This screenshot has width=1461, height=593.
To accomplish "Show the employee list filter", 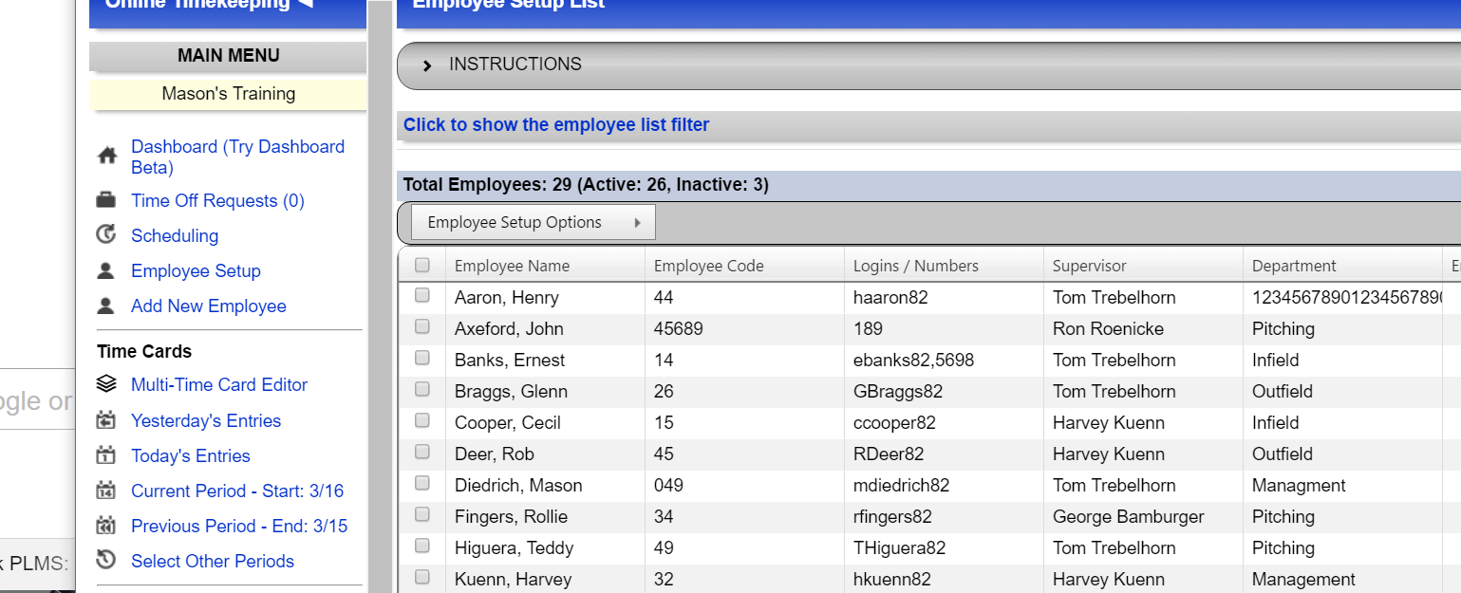I will pos(556,124).
